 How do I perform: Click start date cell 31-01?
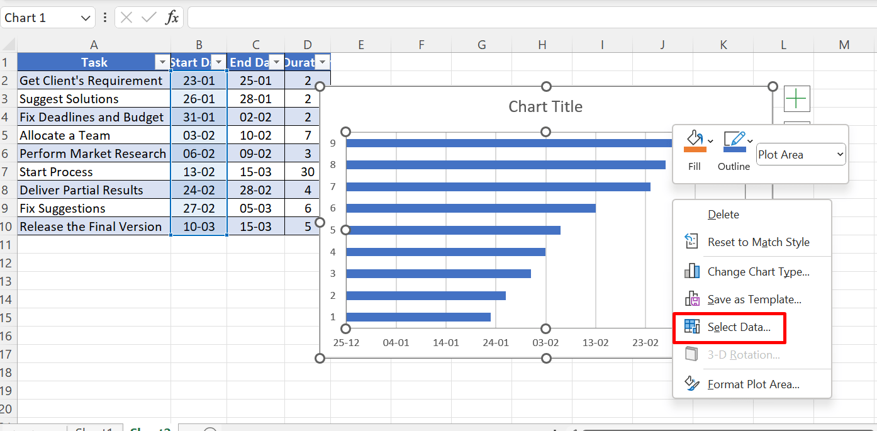coord(199,117)
